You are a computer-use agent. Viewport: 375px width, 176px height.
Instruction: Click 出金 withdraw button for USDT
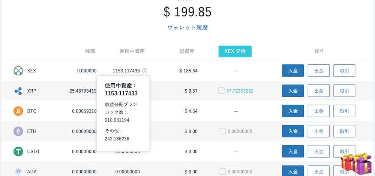tap(318, 151)
